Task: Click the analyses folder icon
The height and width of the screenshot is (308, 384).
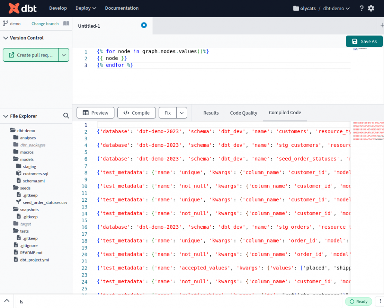Action: point(16,137)
